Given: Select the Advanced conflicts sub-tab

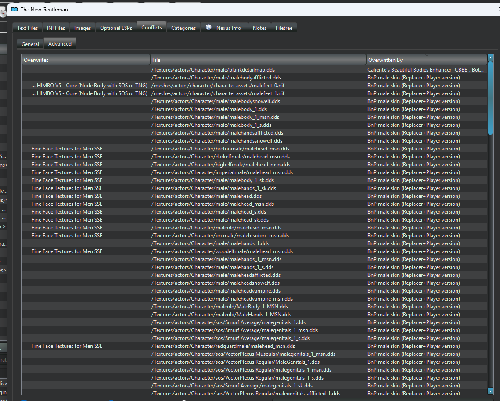Looking at the screenshot, I should coord(60,44).
